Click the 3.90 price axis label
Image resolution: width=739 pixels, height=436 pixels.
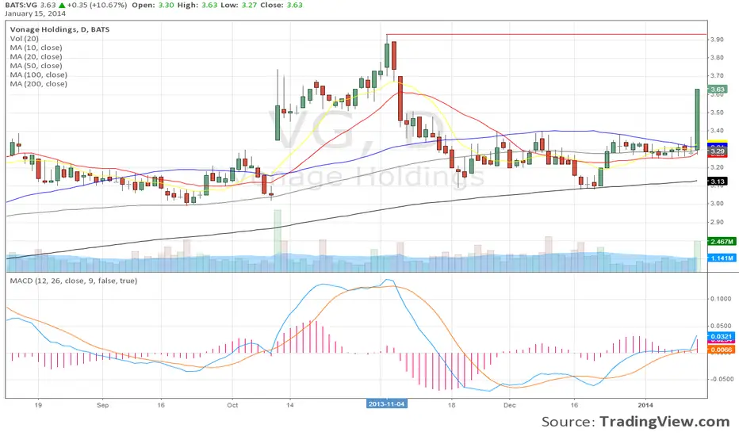coord(717,40)
